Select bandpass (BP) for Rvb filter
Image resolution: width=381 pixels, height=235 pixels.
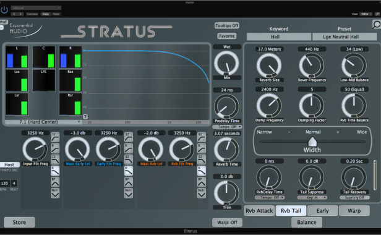[x=202, y=182]
